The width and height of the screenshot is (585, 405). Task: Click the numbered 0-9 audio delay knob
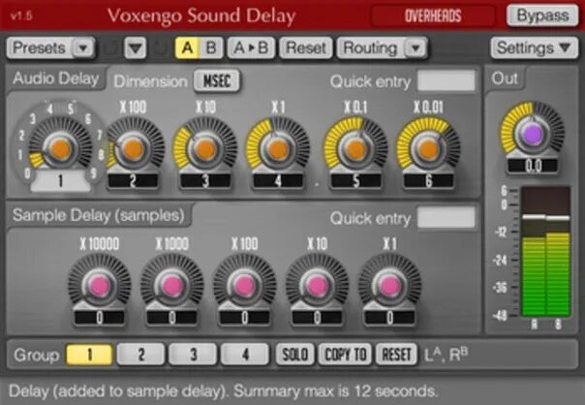60,148
